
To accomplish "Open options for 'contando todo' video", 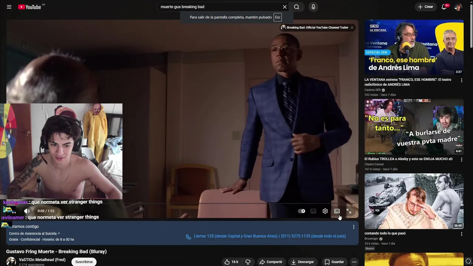I will [x=462, y=234].
